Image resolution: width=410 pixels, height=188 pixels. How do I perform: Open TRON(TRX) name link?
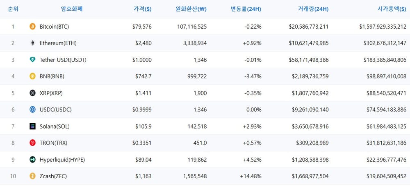54,143
